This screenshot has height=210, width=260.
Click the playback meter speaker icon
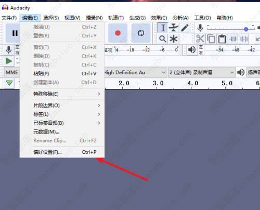pyautogui.click(x=192, y=50)
